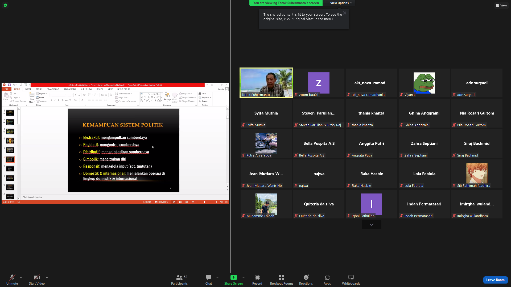Start recording with the Record button
The width and height of the screenshot is (511, 287).
click(257, 280)
